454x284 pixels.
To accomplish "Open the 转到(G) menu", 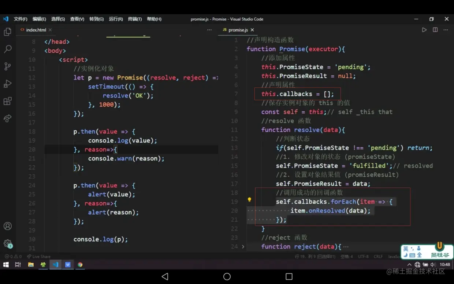I will 96,19.
